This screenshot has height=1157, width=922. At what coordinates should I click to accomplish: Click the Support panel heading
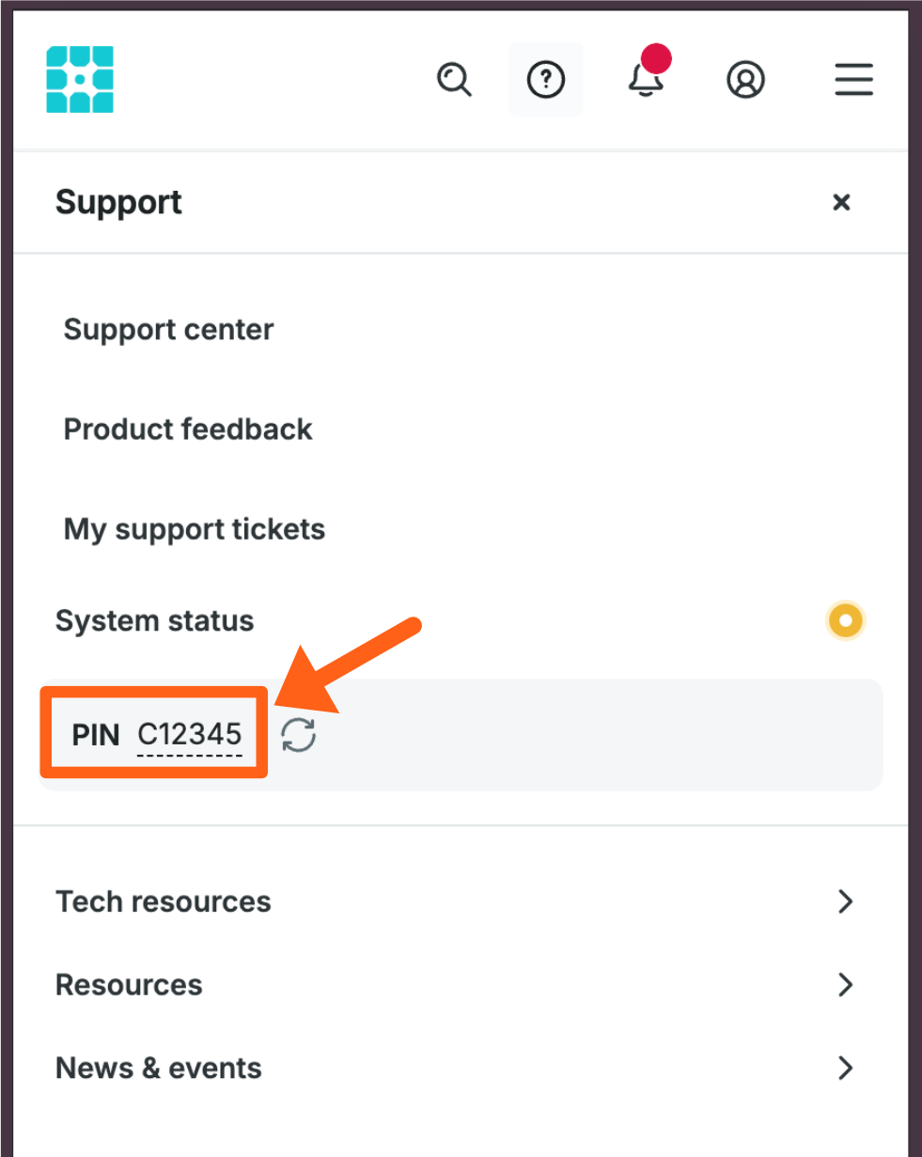[118, 202]
